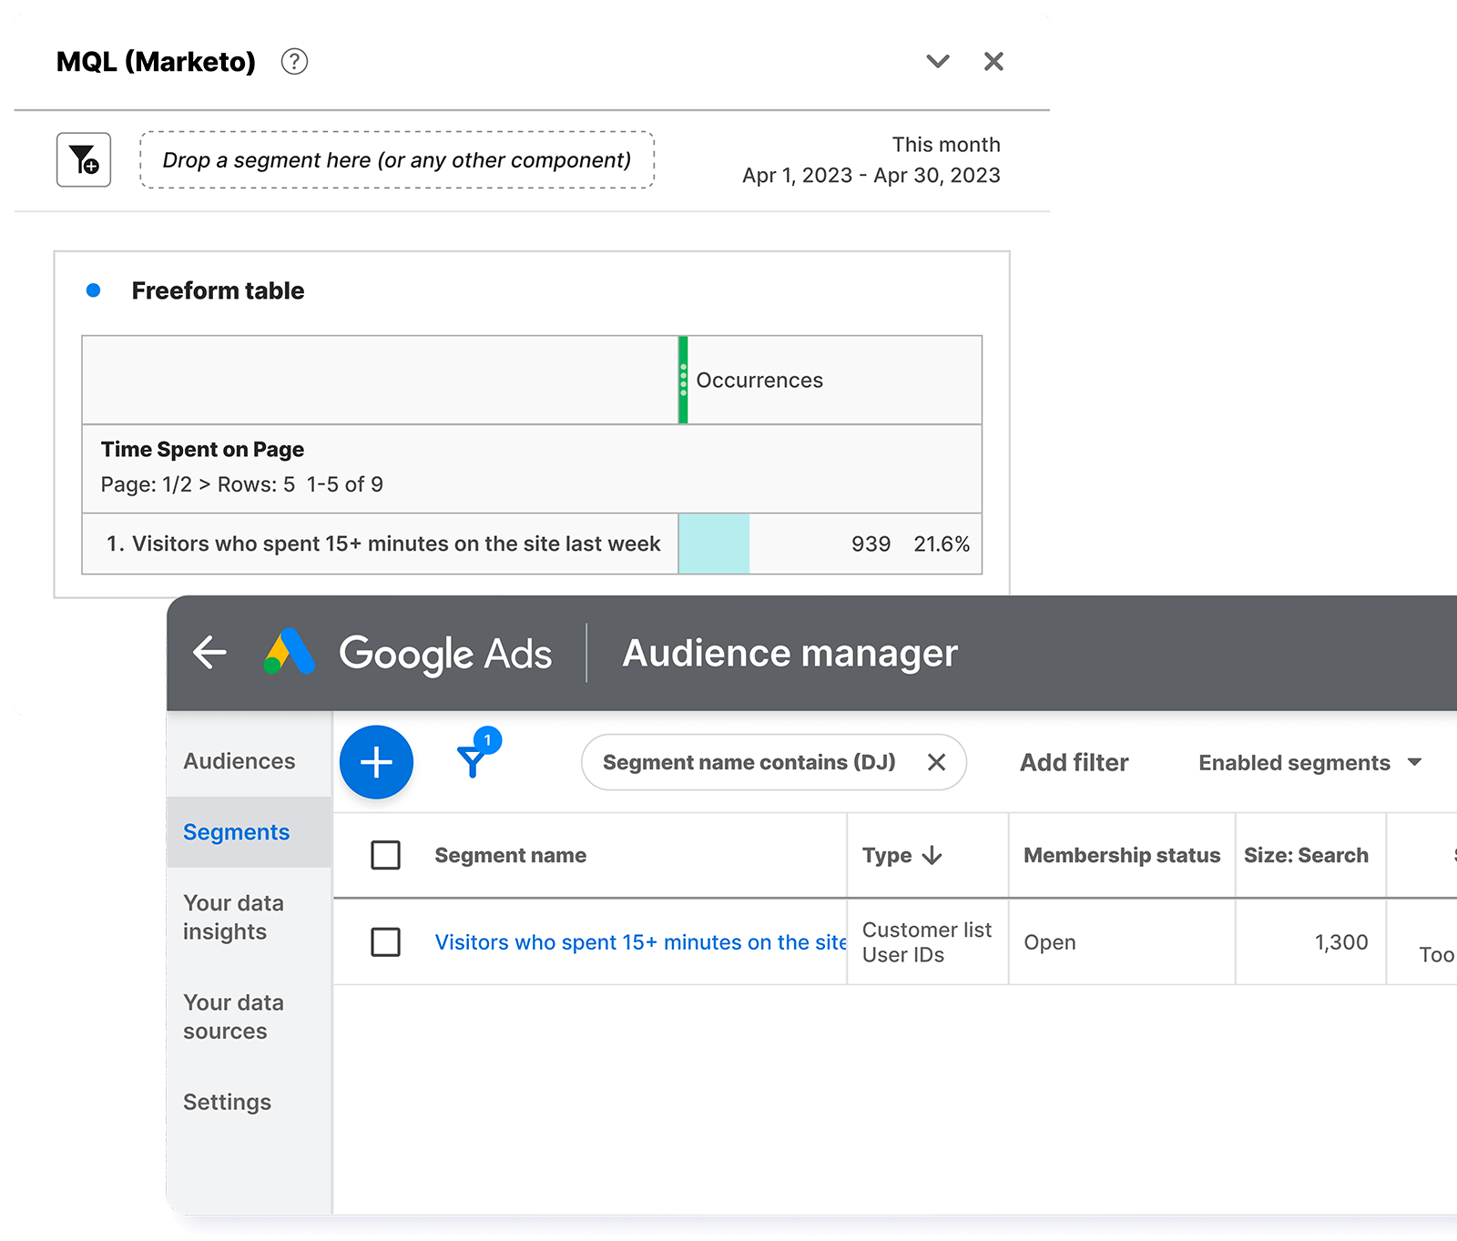Remove the Segment name contains (DJ) filter
The height and width of the screenshot is (1241, 1457).
(x=936, y=763)
